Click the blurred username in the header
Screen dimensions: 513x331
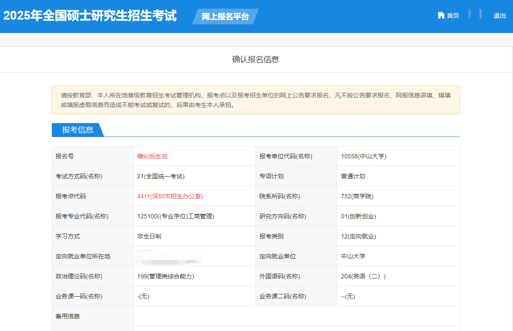475,15
